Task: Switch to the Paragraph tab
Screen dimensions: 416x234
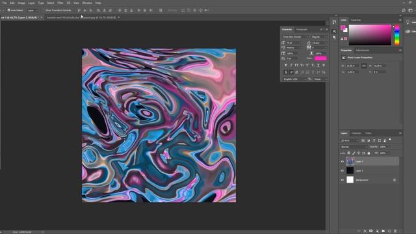Action: point(302,29)
